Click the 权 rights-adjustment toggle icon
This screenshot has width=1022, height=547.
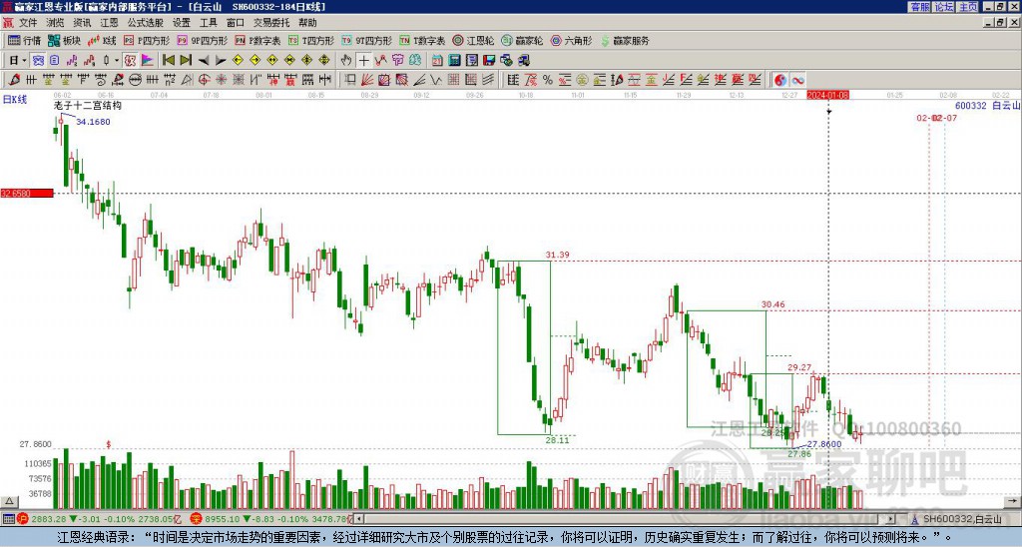click(130, 60)
